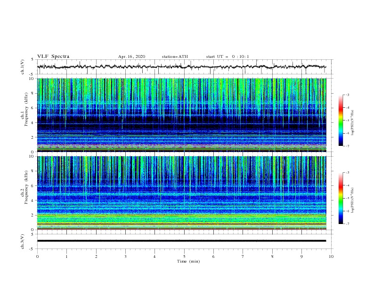This screenshot has width=373, height=288.
Task: Click the "-4" label on ch.2 colorbar
Action: (x=347, y=185)
